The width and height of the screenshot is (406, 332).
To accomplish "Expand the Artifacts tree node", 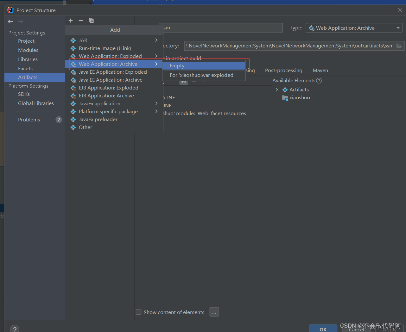I will (x=277, y=90).
